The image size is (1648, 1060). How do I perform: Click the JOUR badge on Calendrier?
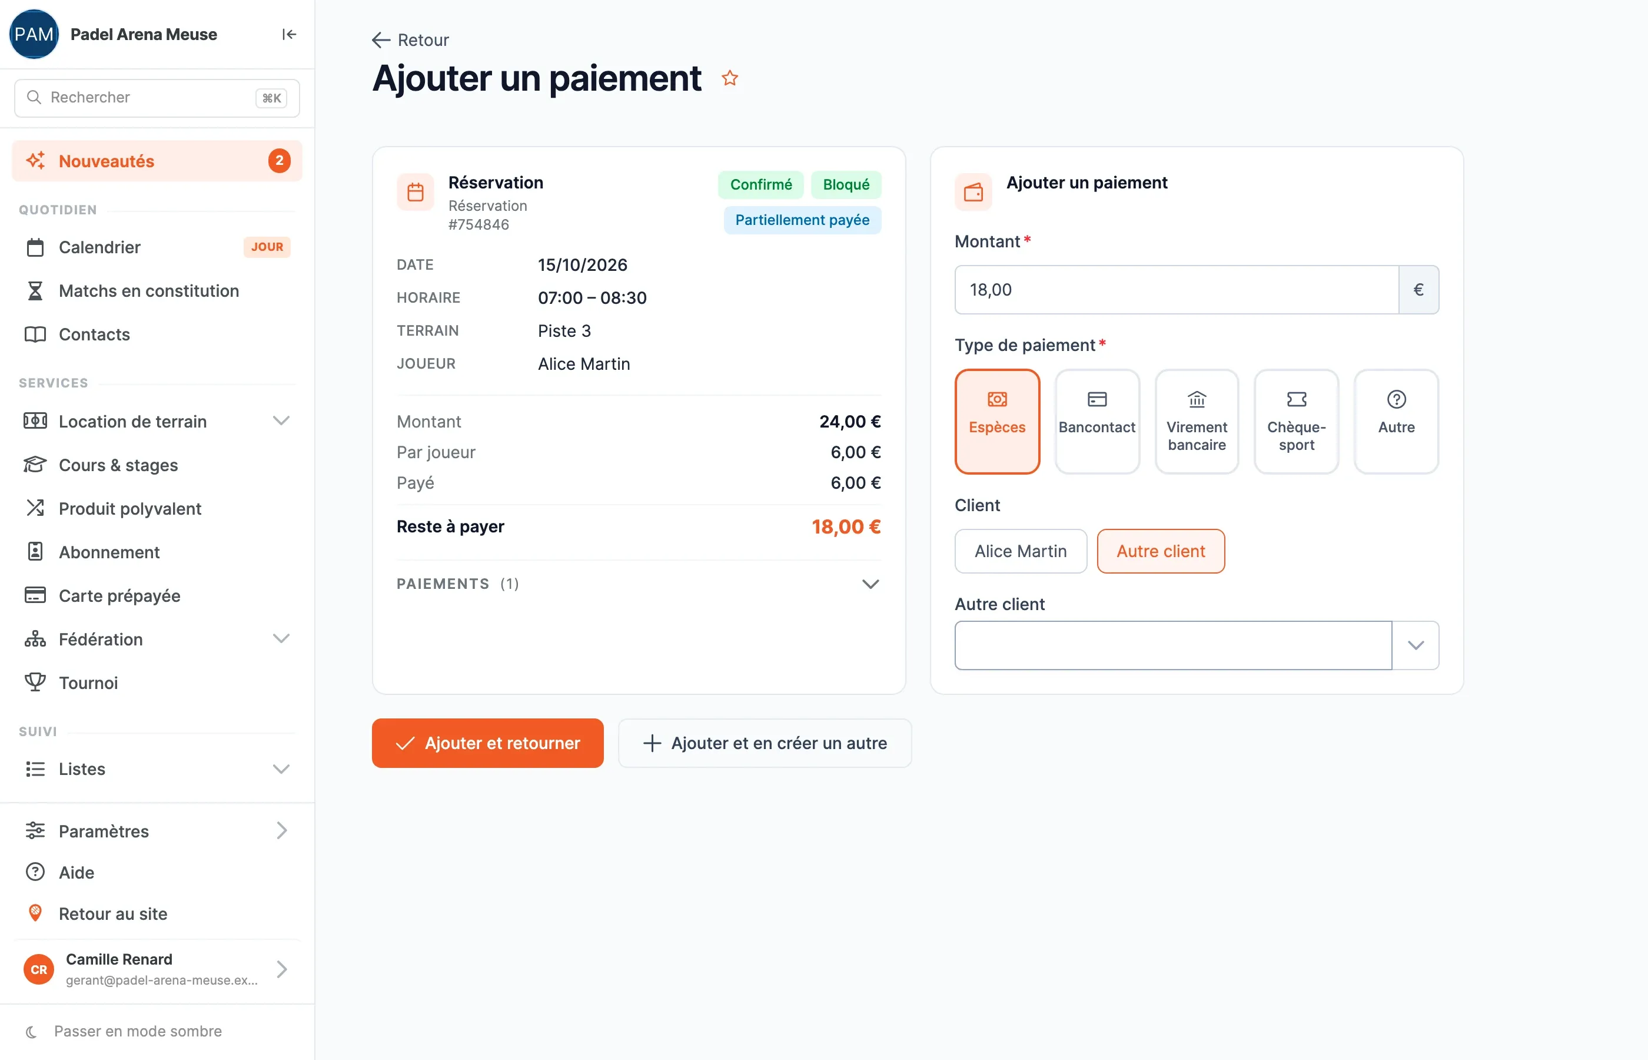point(267,247)
